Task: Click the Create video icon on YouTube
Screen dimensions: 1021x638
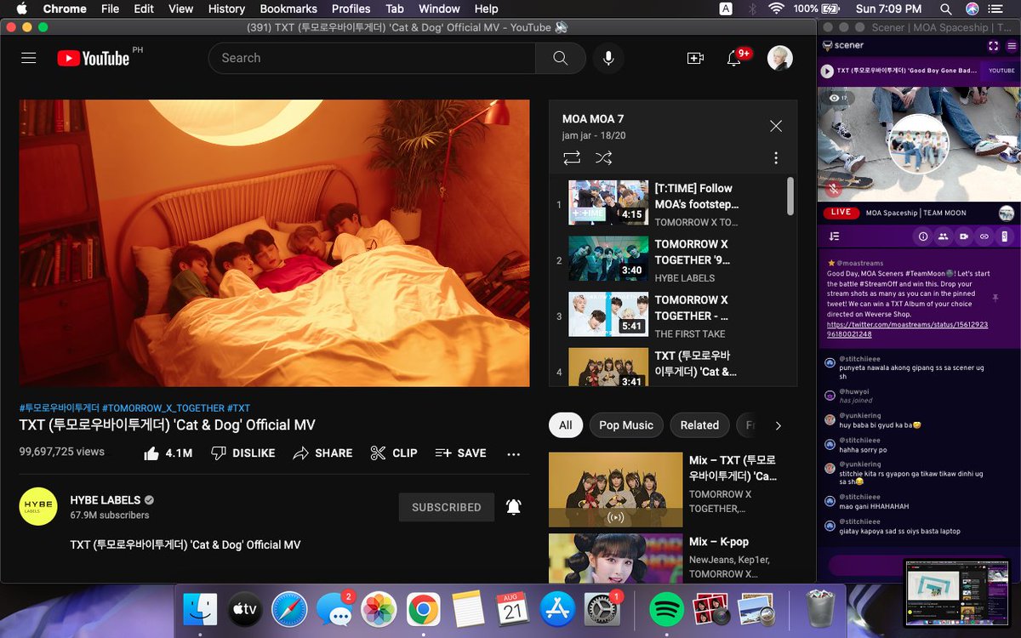Action: click(695, 58)
